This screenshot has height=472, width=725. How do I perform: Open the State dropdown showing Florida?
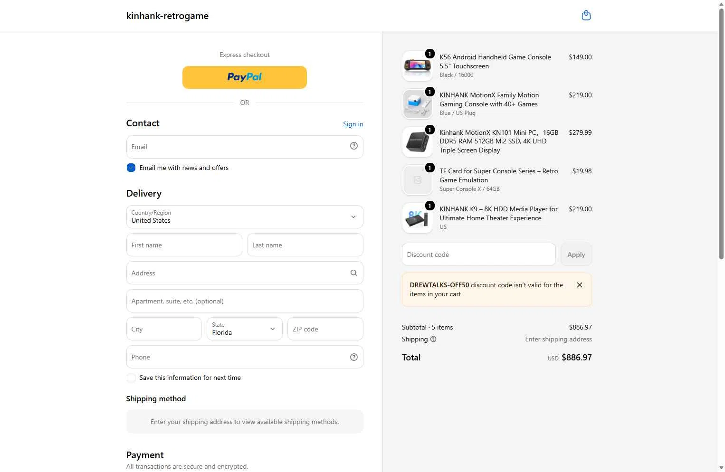245,329
